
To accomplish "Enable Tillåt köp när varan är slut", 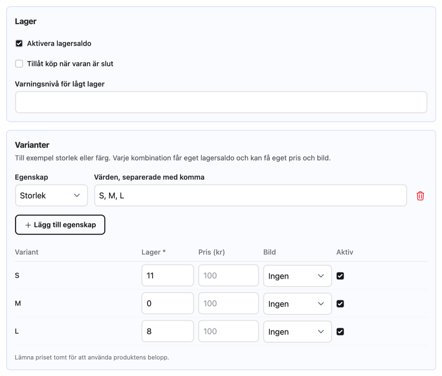I will point(19,64).
